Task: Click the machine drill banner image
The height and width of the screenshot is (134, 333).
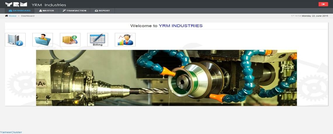Action: tap(166, 78)
